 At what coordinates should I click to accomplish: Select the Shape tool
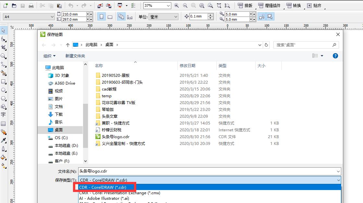(4, 39)
